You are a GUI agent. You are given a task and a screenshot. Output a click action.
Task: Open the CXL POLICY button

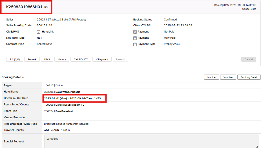pos(81,59)
